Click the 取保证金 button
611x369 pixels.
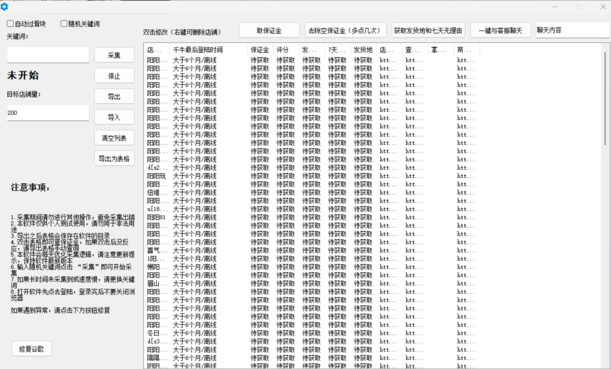pos(269,30)
